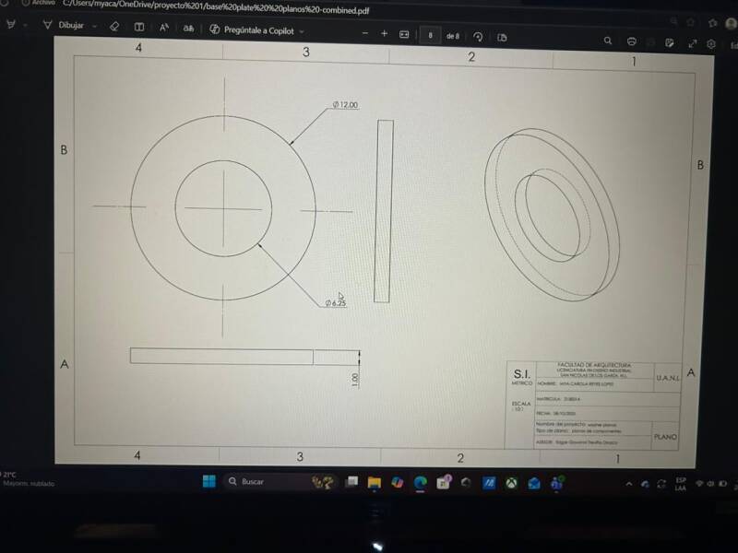Open the PDF settings gear

coord(711,43)
